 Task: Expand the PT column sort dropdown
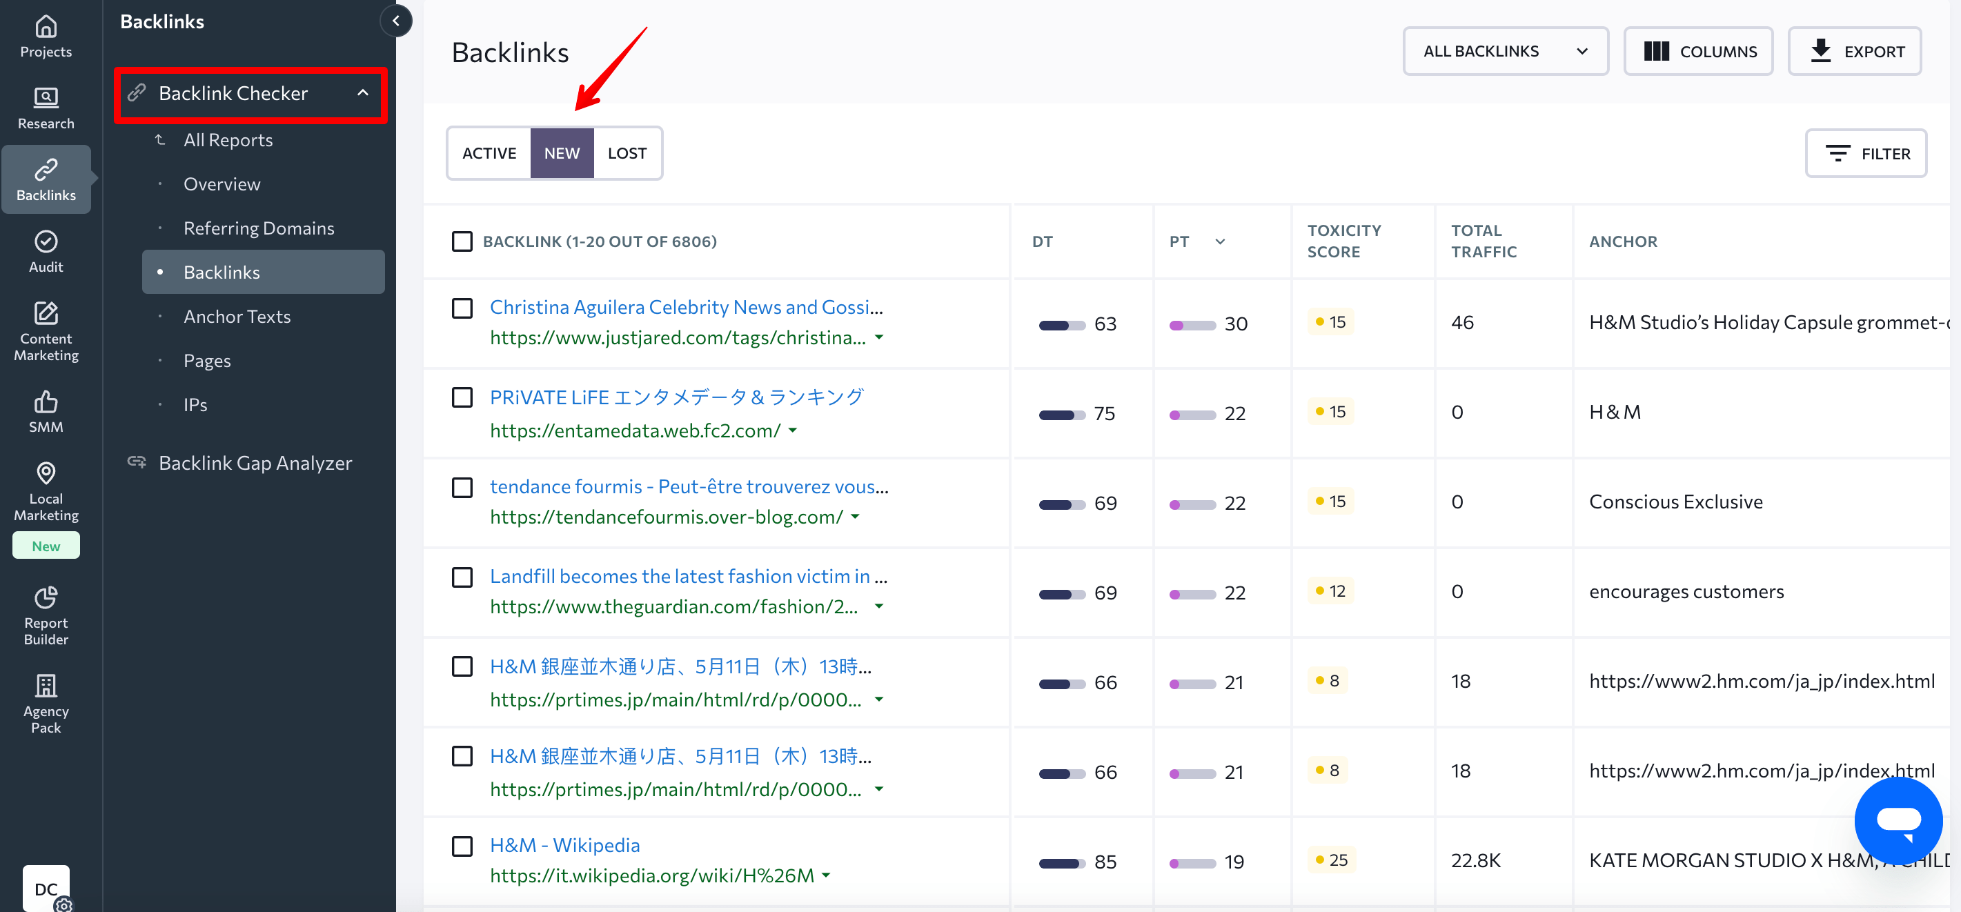coord(1221,241)
